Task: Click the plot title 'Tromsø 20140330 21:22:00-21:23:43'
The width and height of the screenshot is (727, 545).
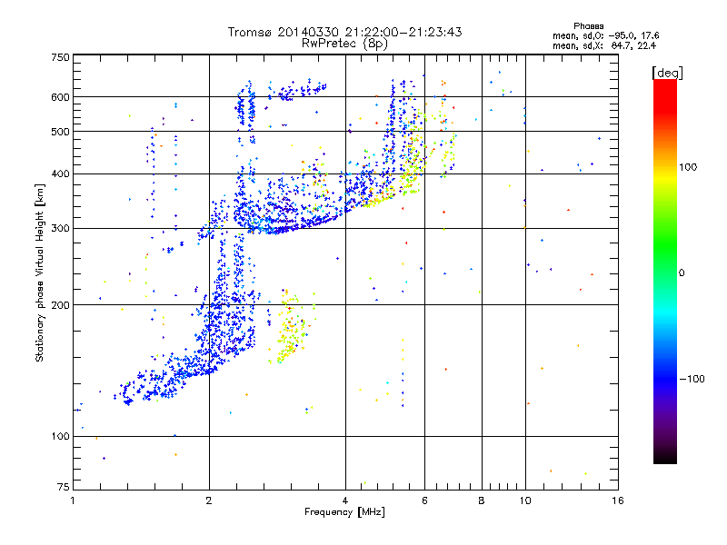Action: coord(344,32)
